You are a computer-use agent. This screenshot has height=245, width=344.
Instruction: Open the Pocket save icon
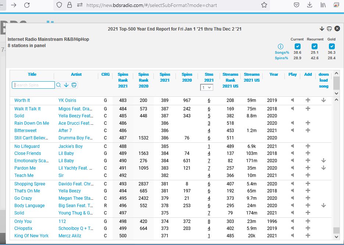pos(297,5)
